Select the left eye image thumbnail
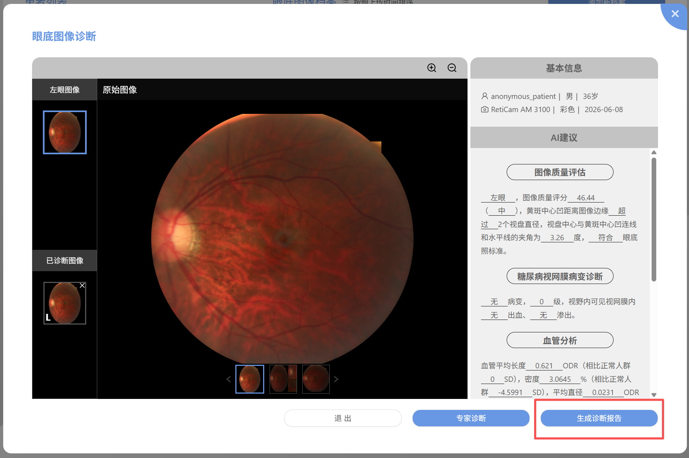The height and width of the screenshot is (458, 689). coord(65,132)
